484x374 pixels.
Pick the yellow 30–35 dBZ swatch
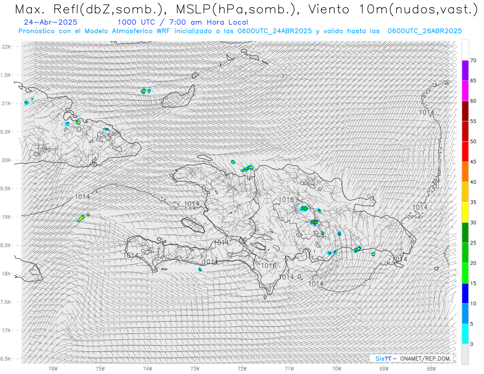coord(465,213)
